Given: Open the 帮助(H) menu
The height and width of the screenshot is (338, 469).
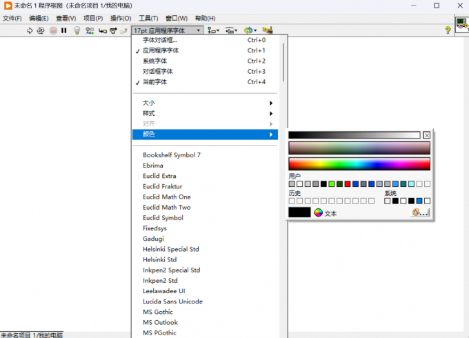Looking at the screenshot, I should click(206, 19).
